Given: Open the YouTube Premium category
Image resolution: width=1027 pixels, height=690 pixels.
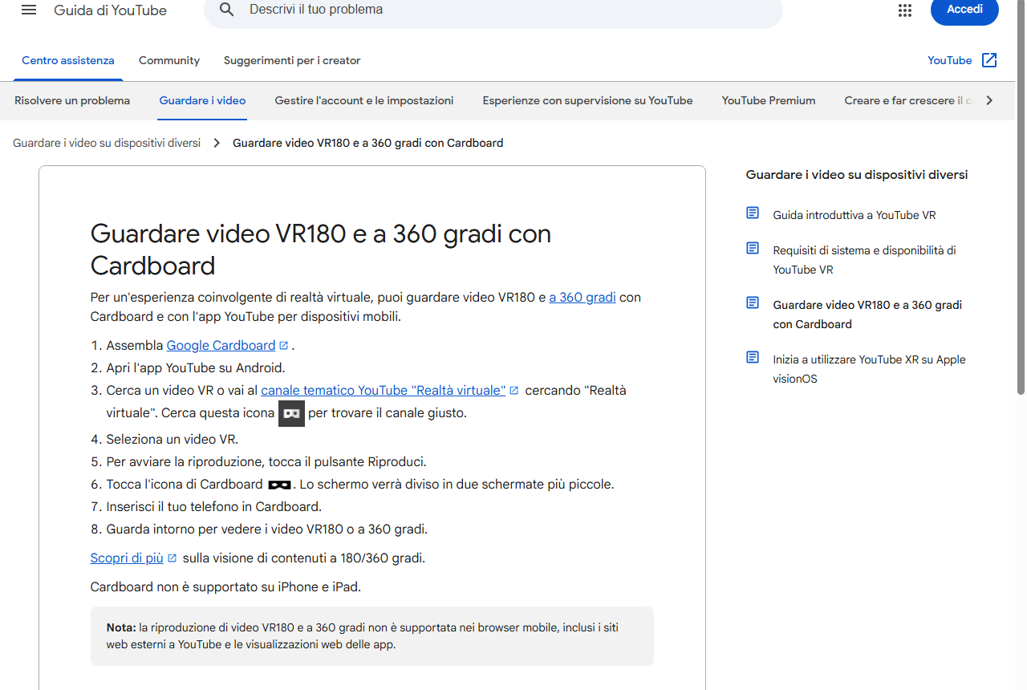Looking at the screenshot, I should 769,100.
